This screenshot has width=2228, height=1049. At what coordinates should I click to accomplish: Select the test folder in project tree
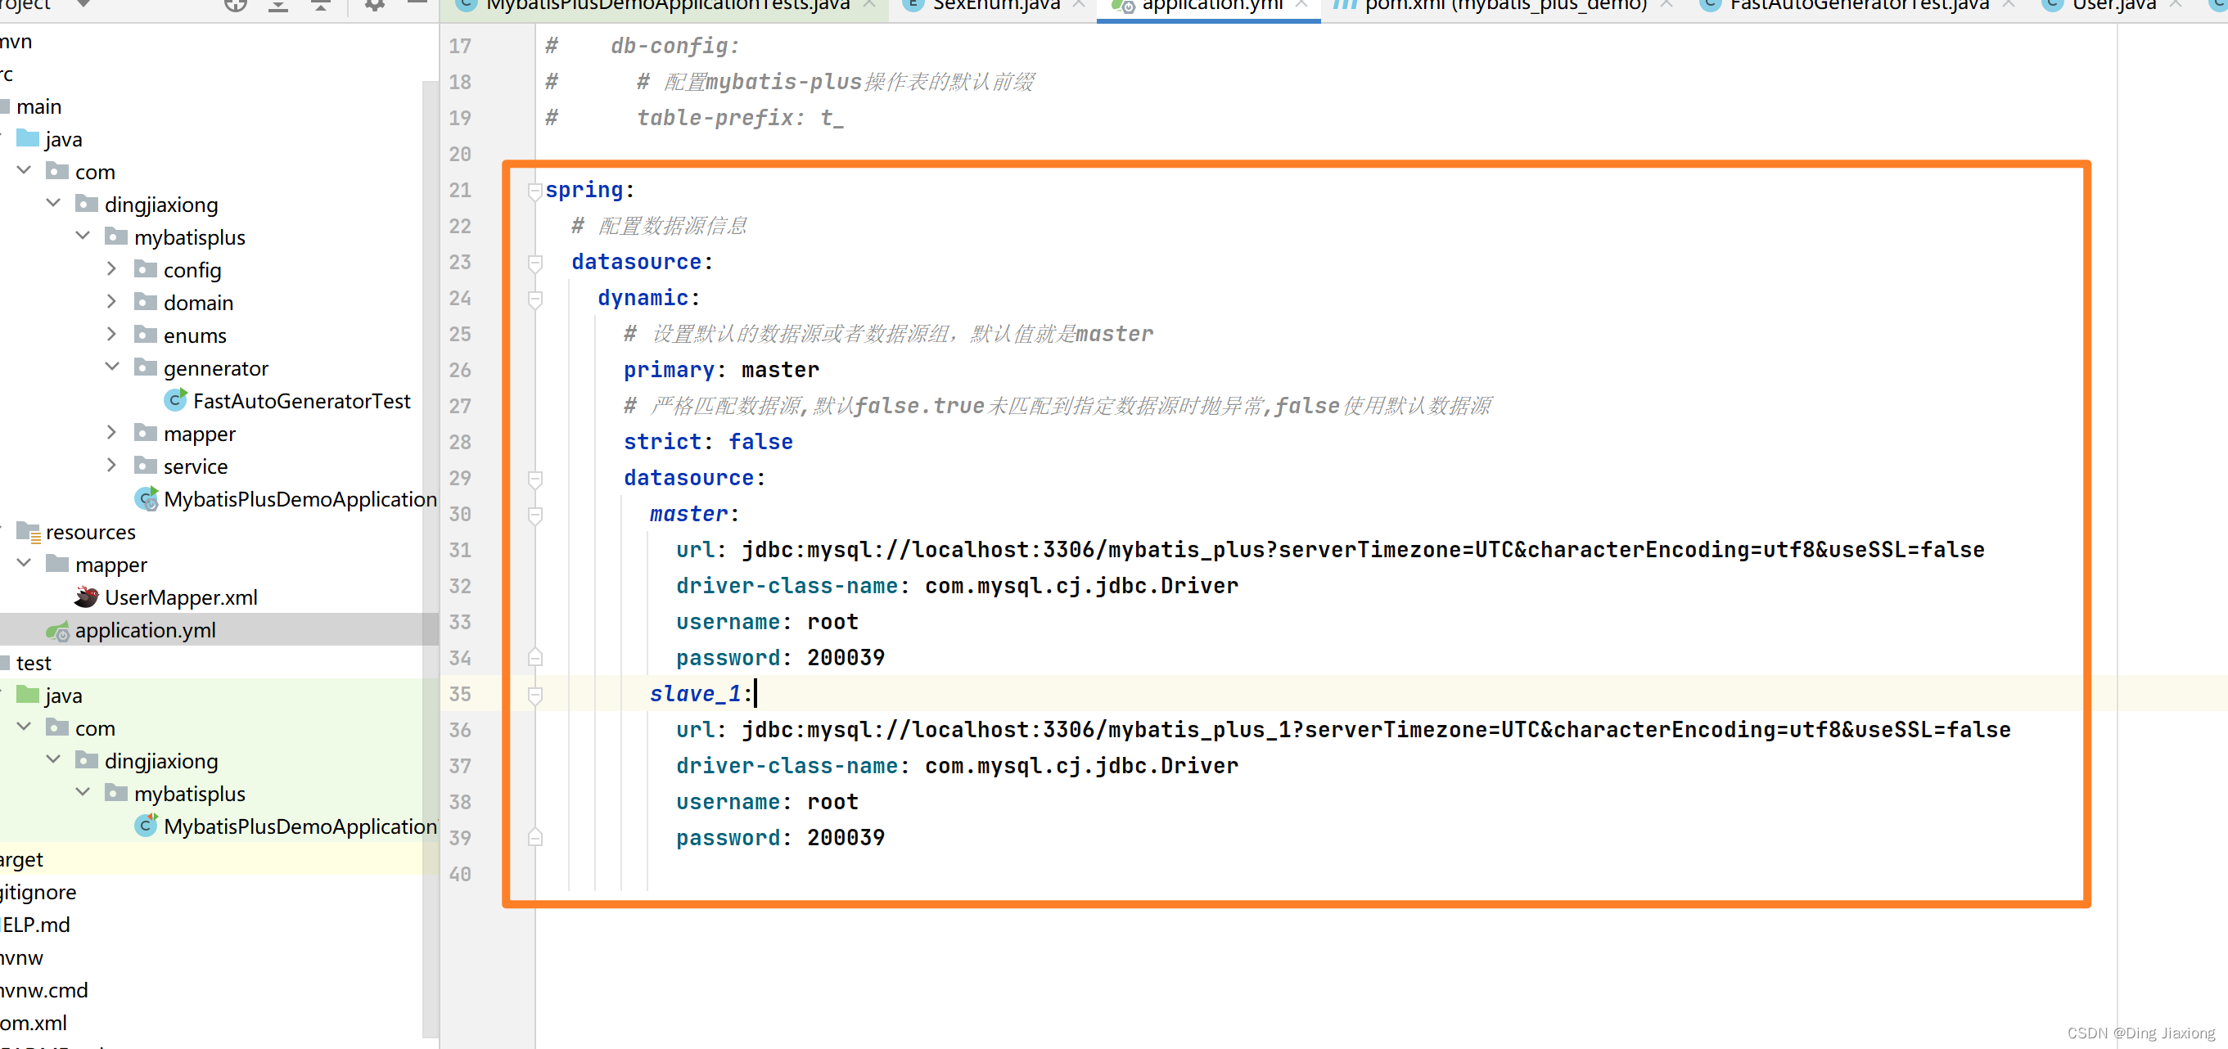point(34,664)
